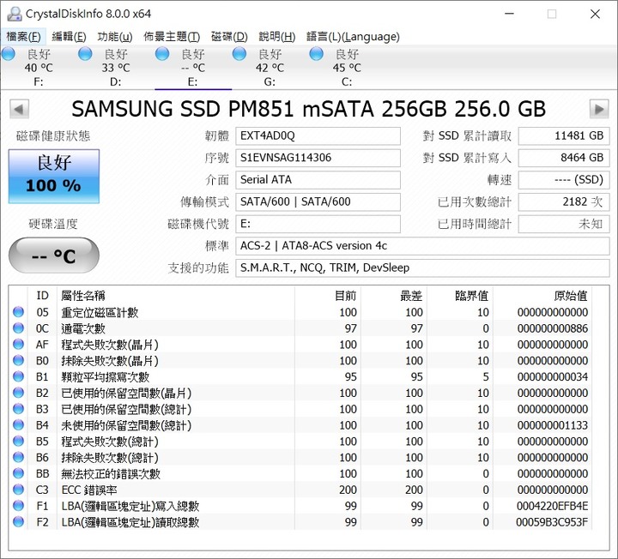Click the power on count value 2182 次
The image size is (618, 559).
pos(564,202)
